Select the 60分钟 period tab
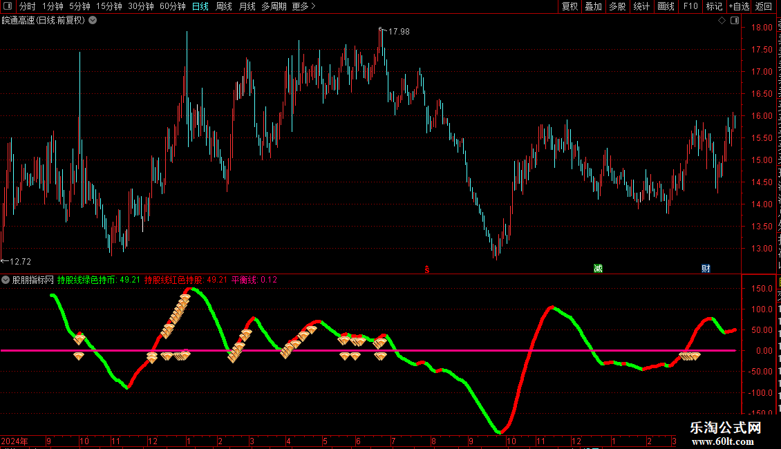The width and height of the screenshot is (781, 449). 173,6
